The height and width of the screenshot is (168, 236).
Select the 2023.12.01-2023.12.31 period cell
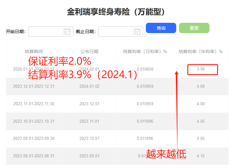pyautogui.click(x=34, y=86)
